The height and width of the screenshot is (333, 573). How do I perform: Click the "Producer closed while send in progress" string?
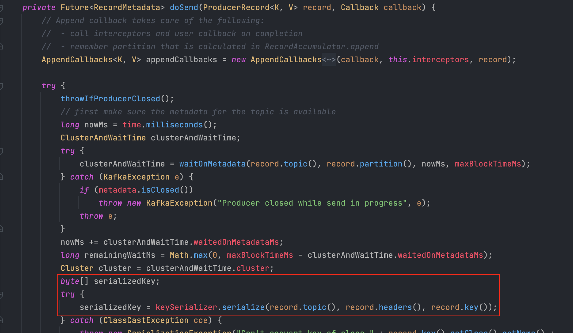[312, 203]
